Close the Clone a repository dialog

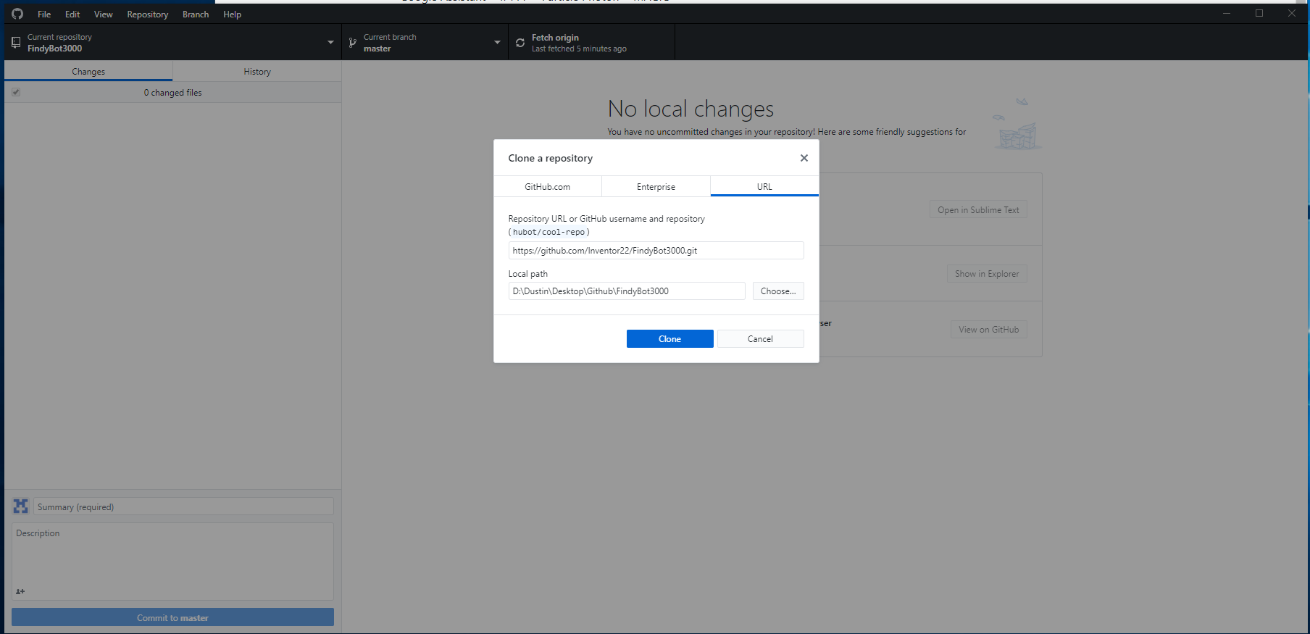pos(804,158)
